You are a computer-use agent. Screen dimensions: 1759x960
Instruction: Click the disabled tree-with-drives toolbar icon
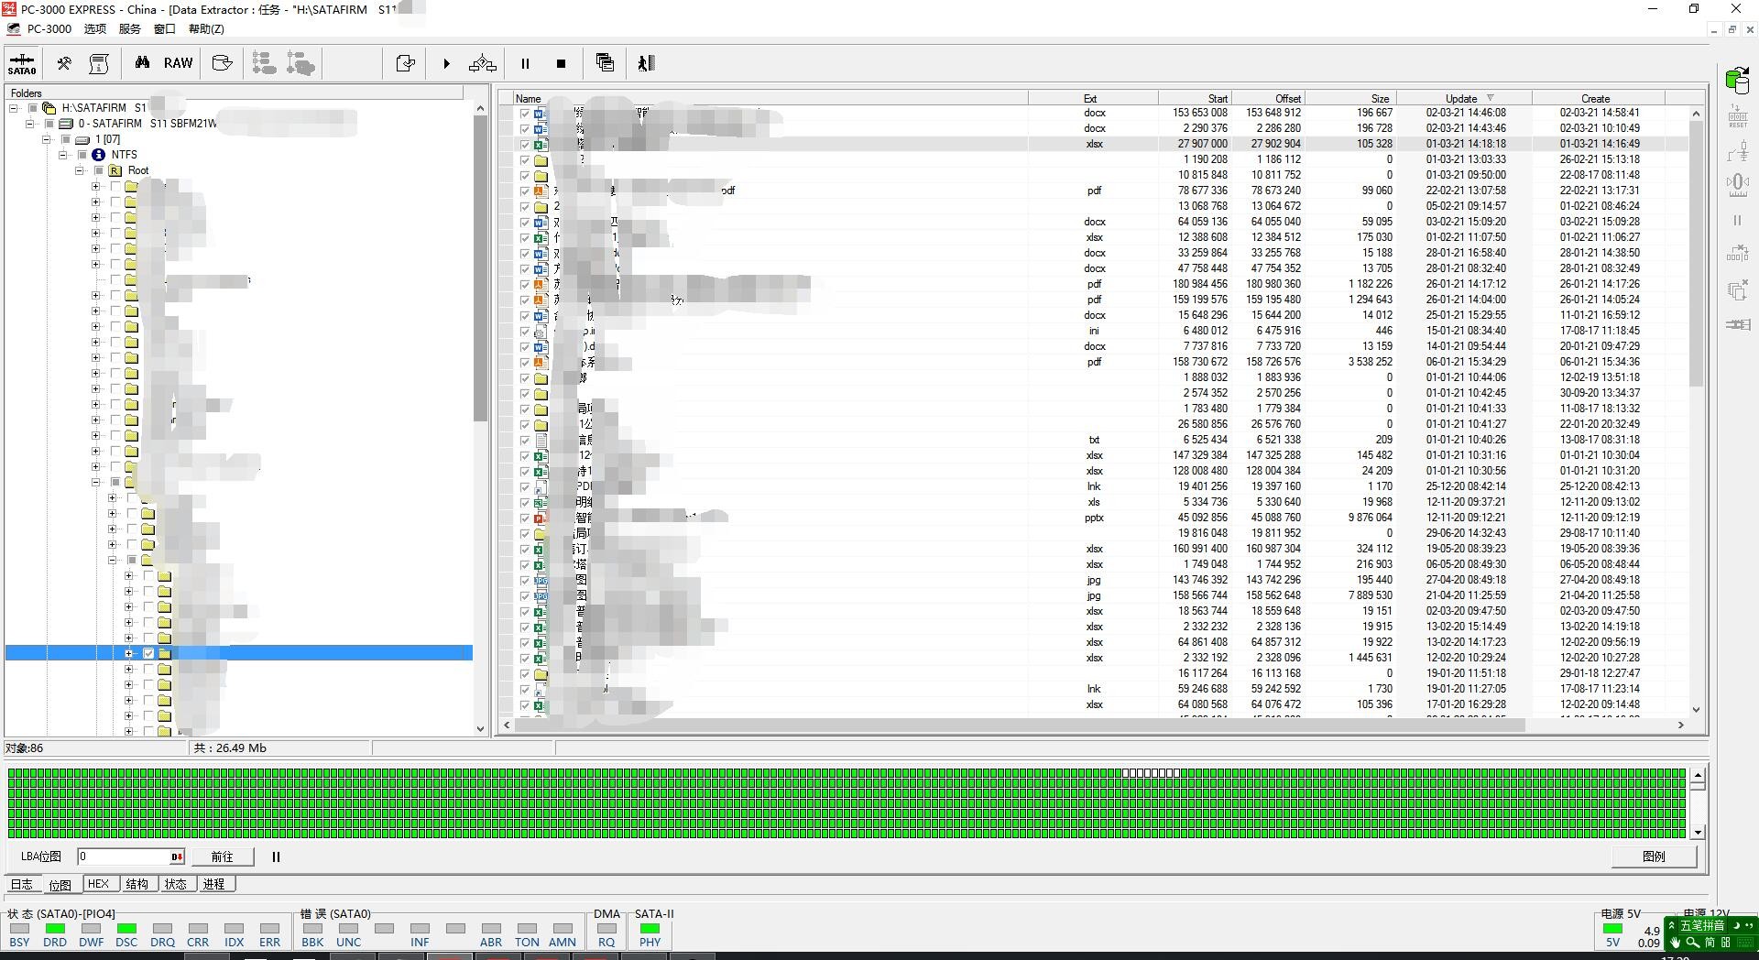300,63
